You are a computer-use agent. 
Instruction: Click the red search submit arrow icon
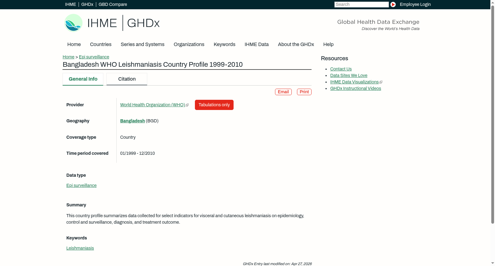pyautogui.click(x=393, y=4)
